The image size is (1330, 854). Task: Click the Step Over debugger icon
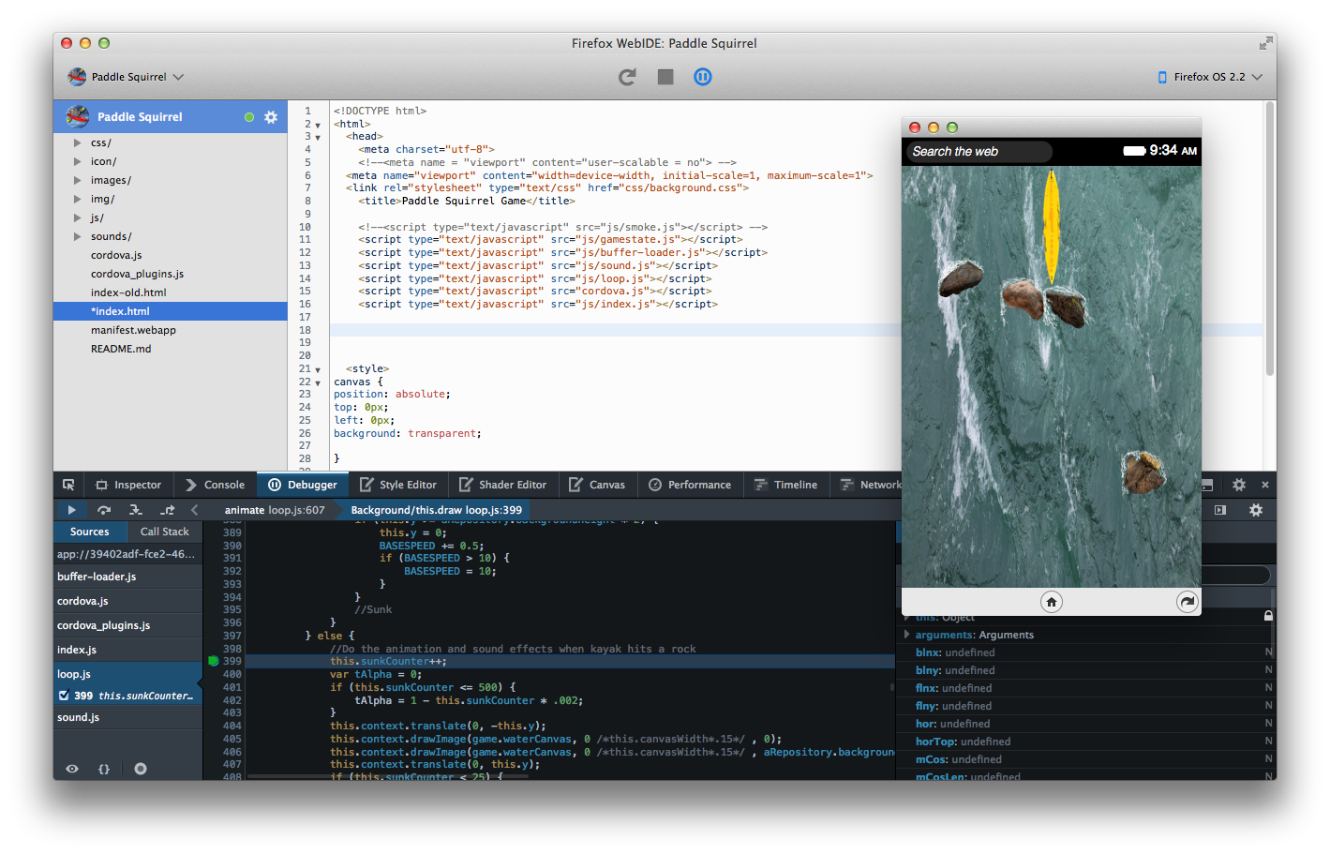point(104,510)
